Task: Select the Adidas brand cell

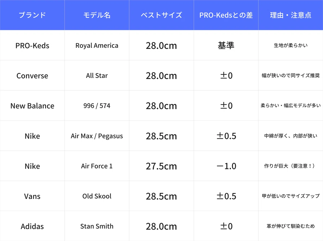Action: (x=32, y=226)
